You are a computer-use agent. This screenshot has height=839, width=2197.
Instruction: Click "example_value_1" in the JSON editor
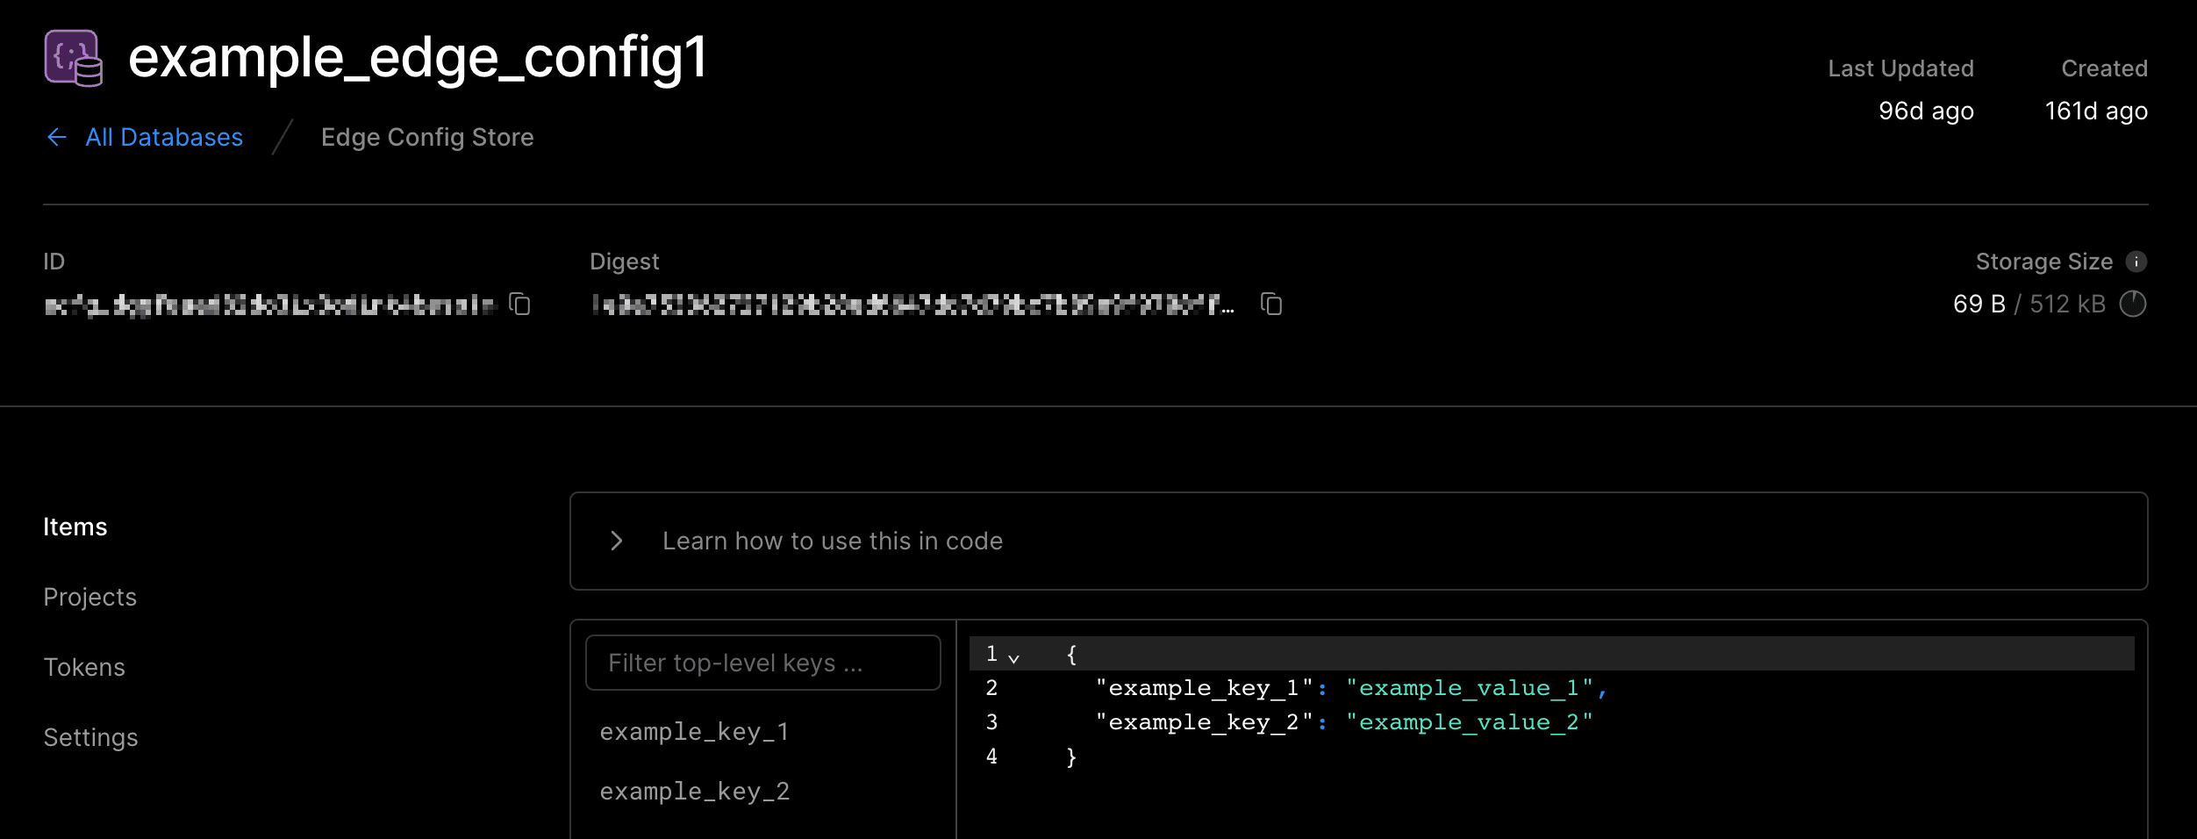click(1469, 688)
